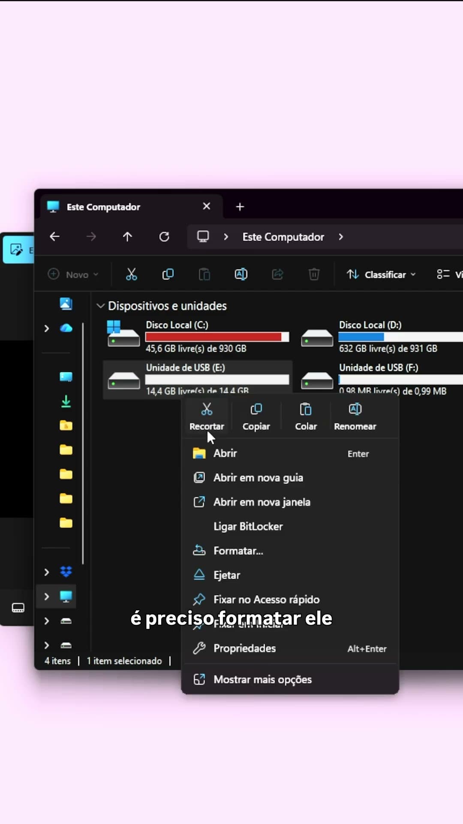Image resolution: width=463 pixels, height=824 pixels.
Task: Click the E: drive usage bar
Action: click(x=217, y=379)
